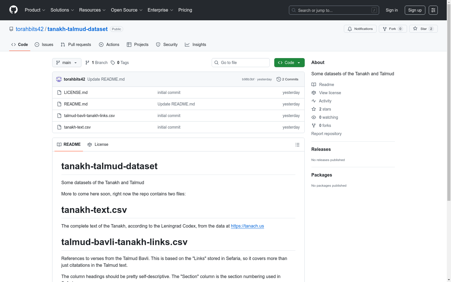451x282 pixels.
Task: Click the torahbits42 avatar in commit row
Action: (59, 79)
